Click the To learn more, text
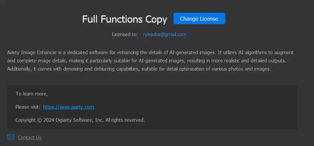314x146 pixels. tap(32, 94)
